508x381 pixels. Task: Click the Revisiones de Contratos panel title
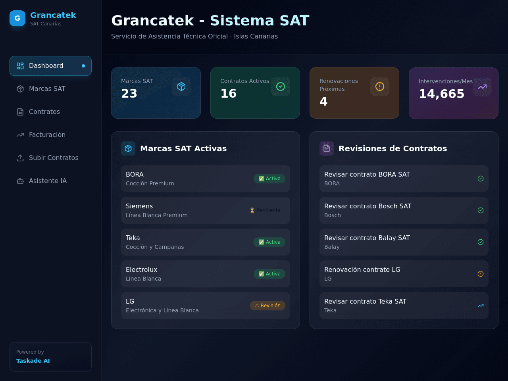[x=393, y=148]
